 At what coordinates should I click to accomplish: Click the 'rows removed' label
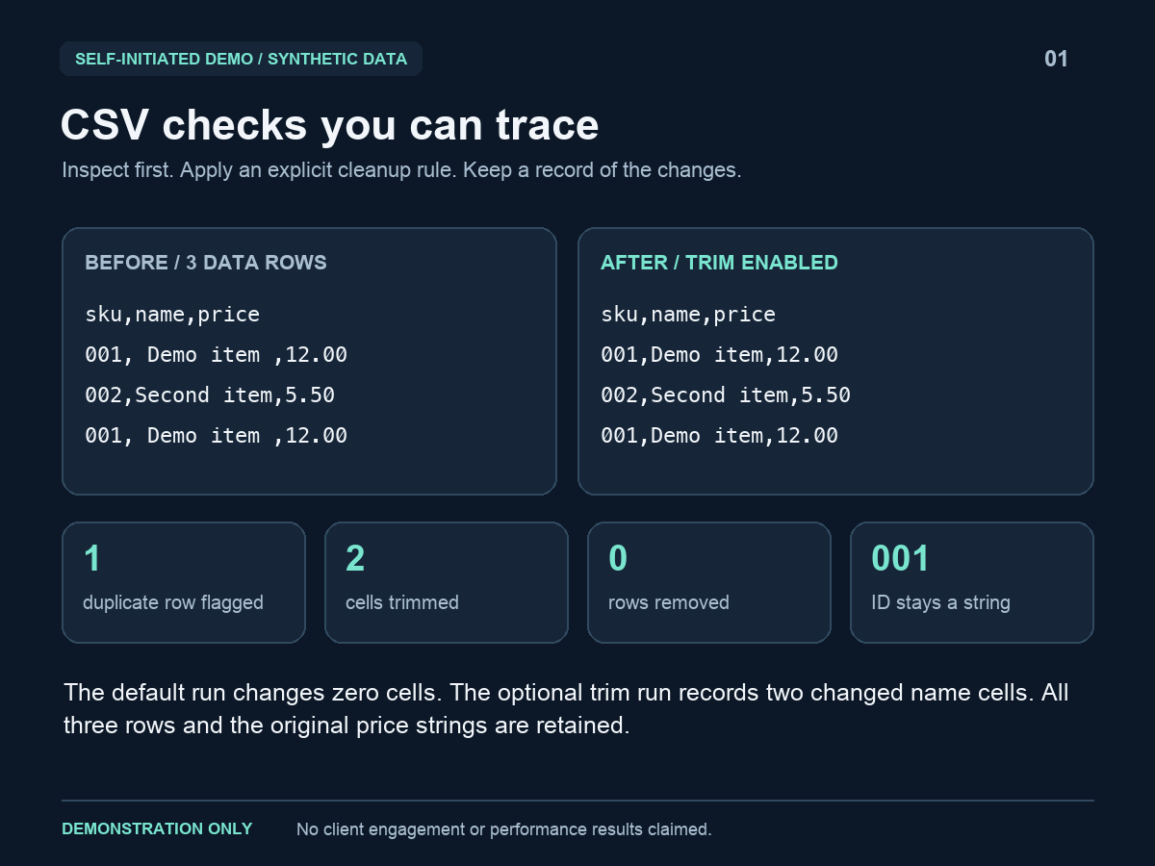click(669, 602)
